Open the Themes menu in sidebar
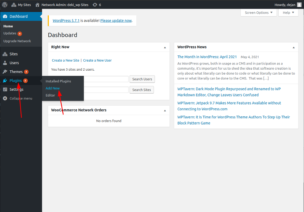The width and height of the screenshot is (304, 212). [x=16, y=72]
